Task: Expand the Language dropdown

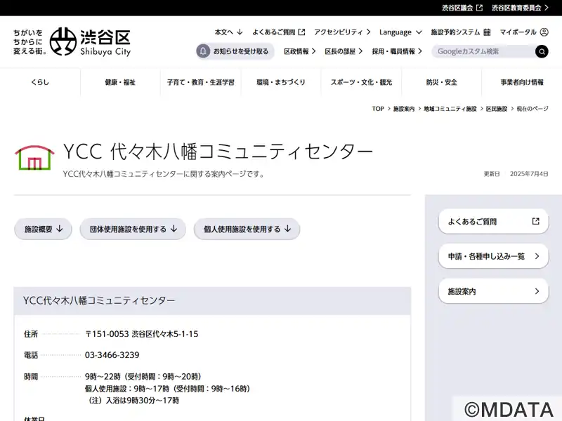Action: coord(400,32)
